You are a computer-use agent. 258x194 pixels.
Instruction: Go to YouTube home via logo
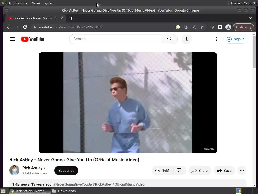(x=33, y=39)
